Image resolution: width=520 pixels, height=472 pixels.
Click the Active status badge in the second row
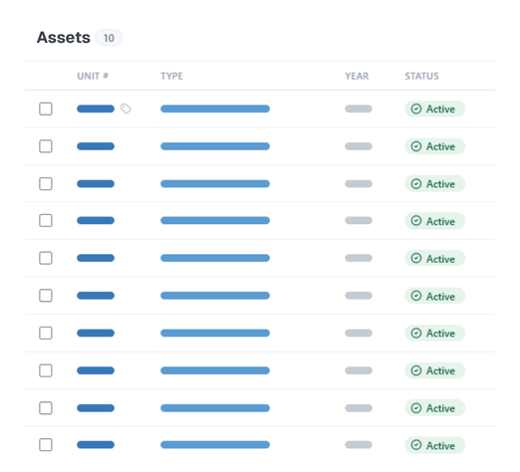coord(434,146)
